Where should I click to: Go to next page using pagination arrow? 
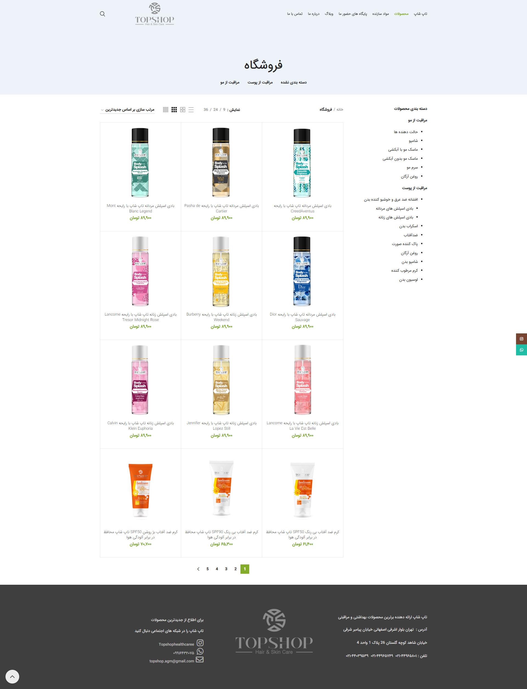pyautogui.click(x=198, y=569)
